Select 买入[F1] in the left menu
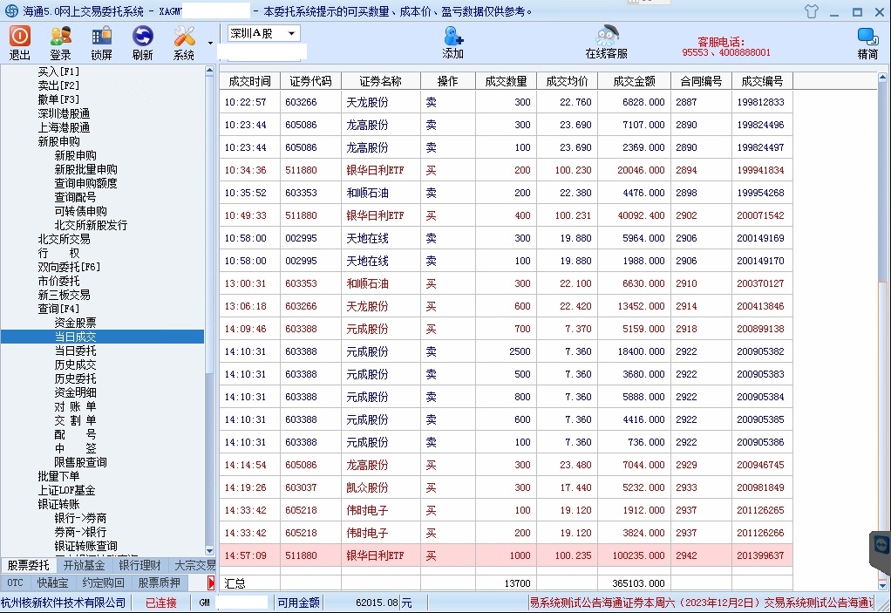Viewport: 891px width, 613px height. pyautogui.click(x=58, y=72)
